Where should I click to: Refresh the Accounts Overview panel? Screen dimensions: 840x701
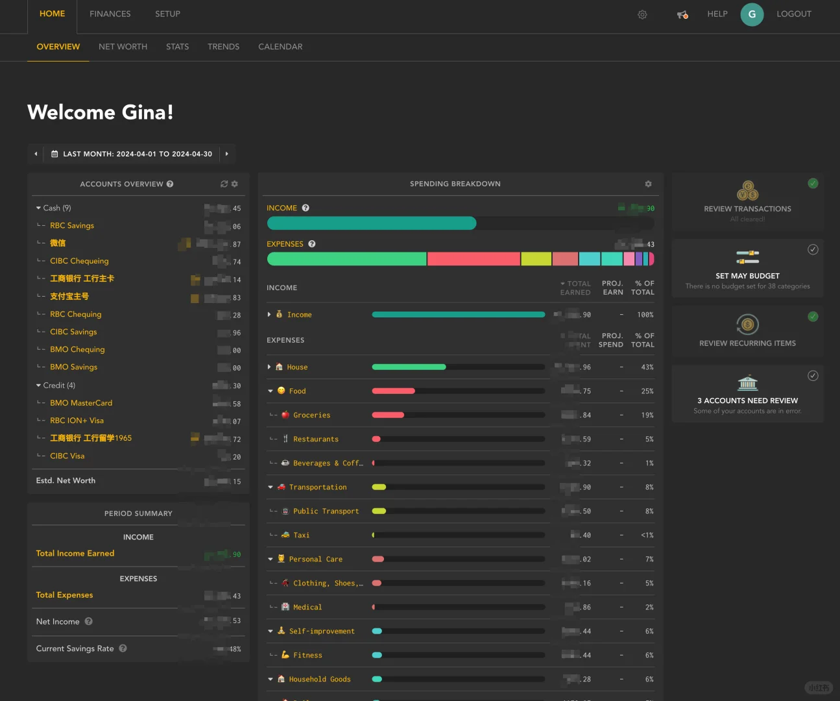224,184
